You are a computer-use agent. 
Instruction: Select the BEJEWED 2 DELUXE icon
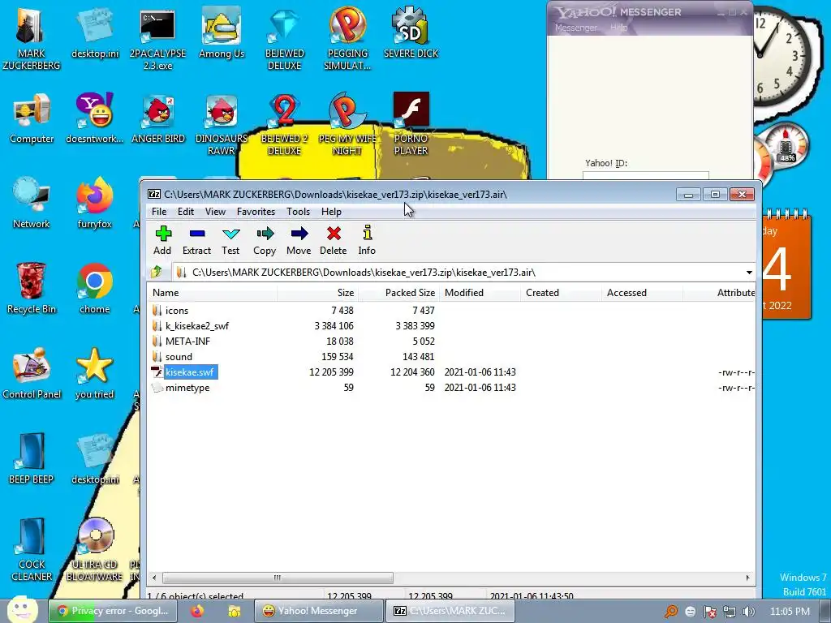point(285,123)
